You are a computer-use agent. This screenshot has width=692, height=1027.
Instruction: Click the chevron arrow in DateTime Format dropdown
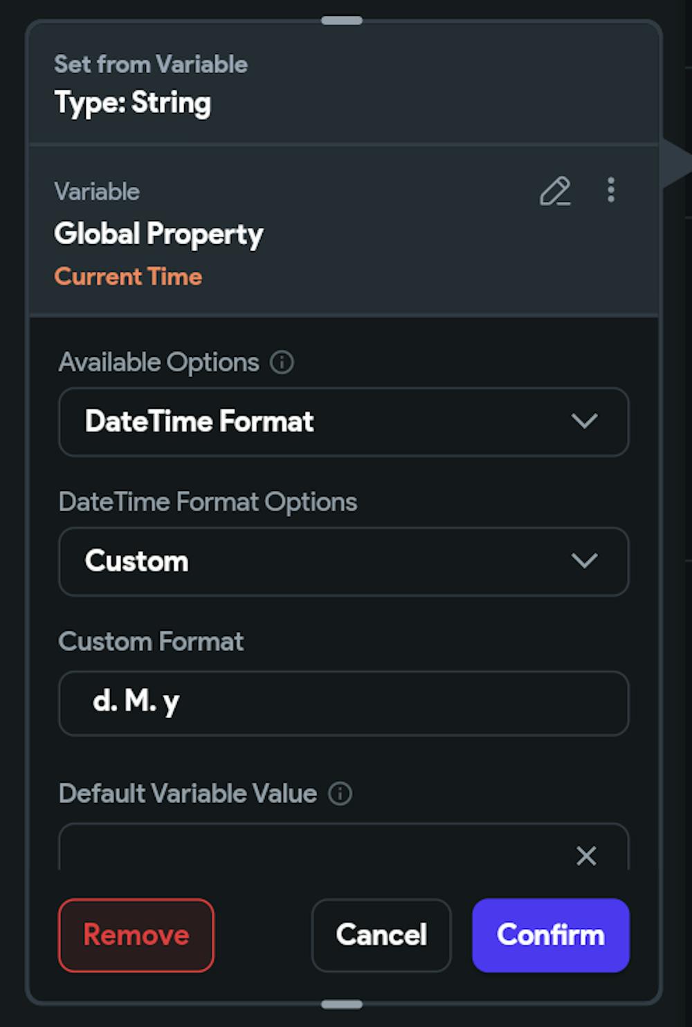tap(584, 421)
